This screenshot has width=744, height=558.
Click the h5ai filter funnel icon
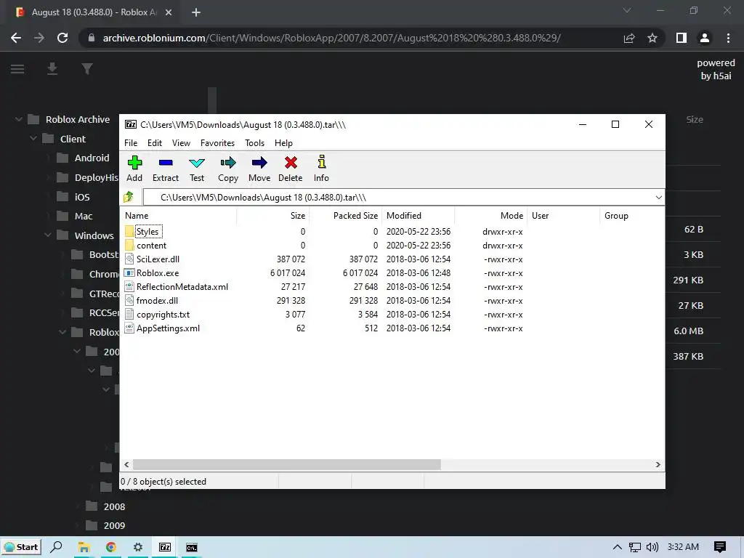[87, 69]
